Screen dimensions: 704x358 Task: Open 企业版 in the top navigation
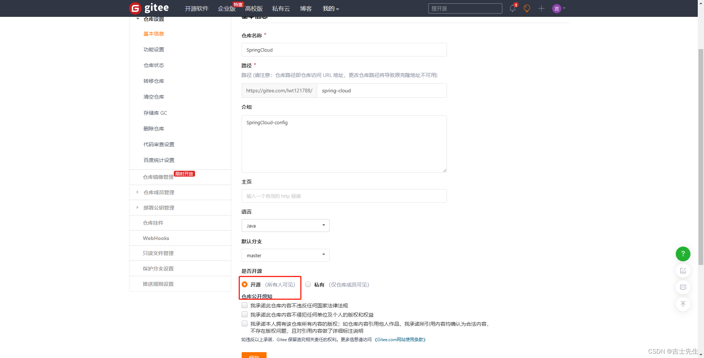click(x=227, y=8)
